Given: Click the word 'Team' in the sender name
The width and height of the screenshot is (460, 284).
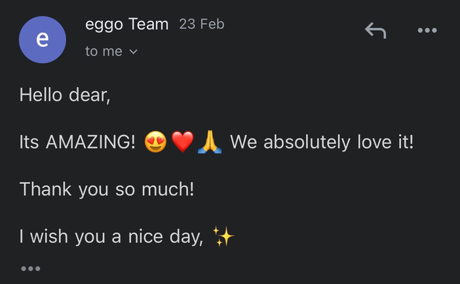Looking at the screenshot, I should pyautogui.click(x=149, y=25).
